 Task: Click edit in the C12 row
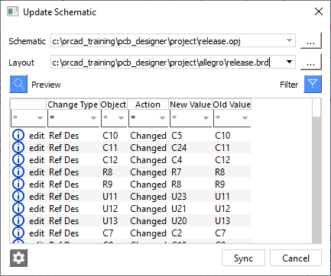37,160
